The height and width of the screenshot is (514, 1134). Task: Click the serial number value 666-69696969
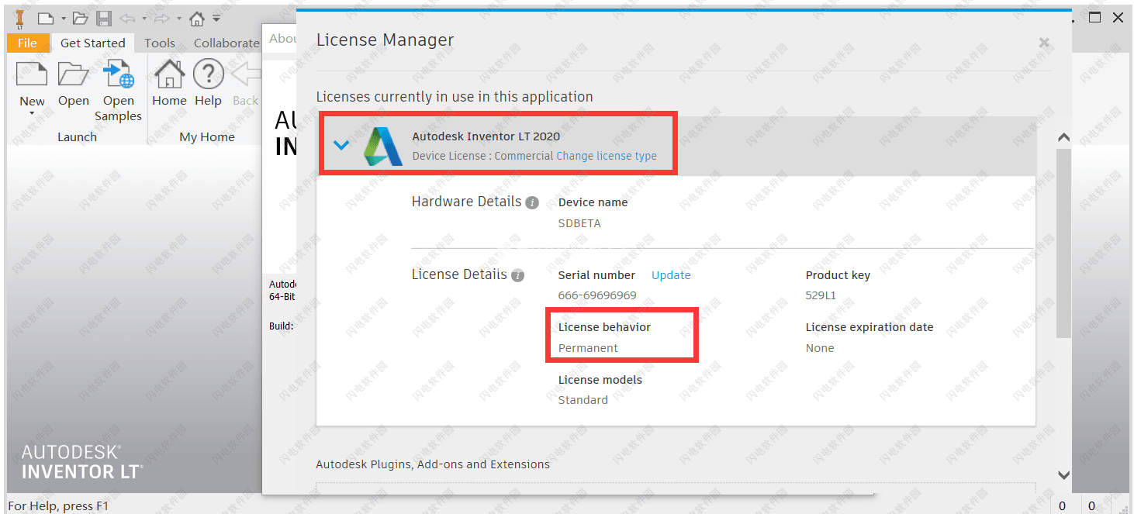[x=597, y=295]
